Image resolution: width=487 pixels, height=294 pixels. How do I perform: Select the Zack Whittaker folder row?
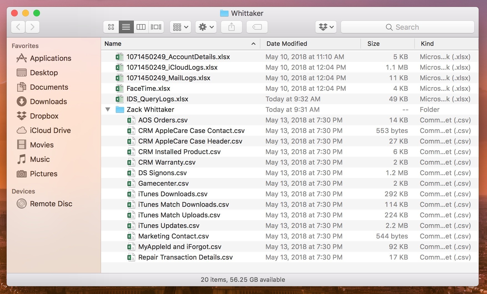pos(290,110)
